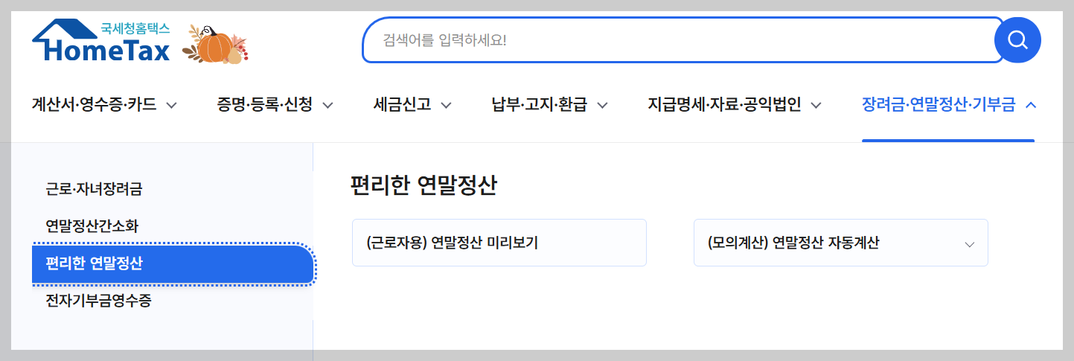
Task: Expand chevron beside 계산서·영수증·카드
Action: [171, 105]
